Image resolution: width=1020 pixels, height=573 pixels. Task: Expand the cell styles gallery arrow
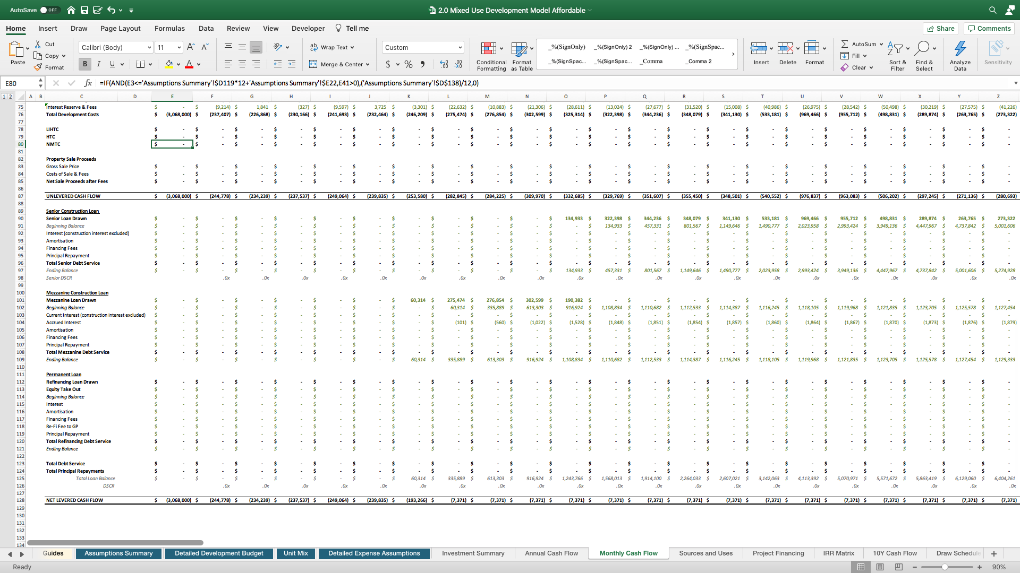coord(733,54)
